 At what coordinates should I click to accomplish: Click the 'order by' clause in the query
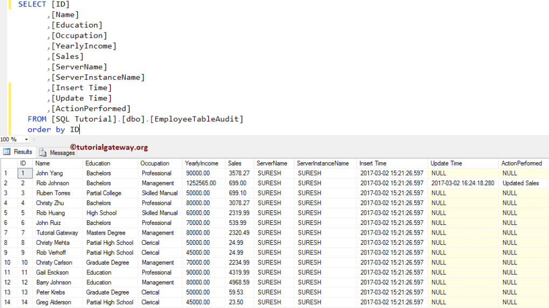(x=46, y=129)
